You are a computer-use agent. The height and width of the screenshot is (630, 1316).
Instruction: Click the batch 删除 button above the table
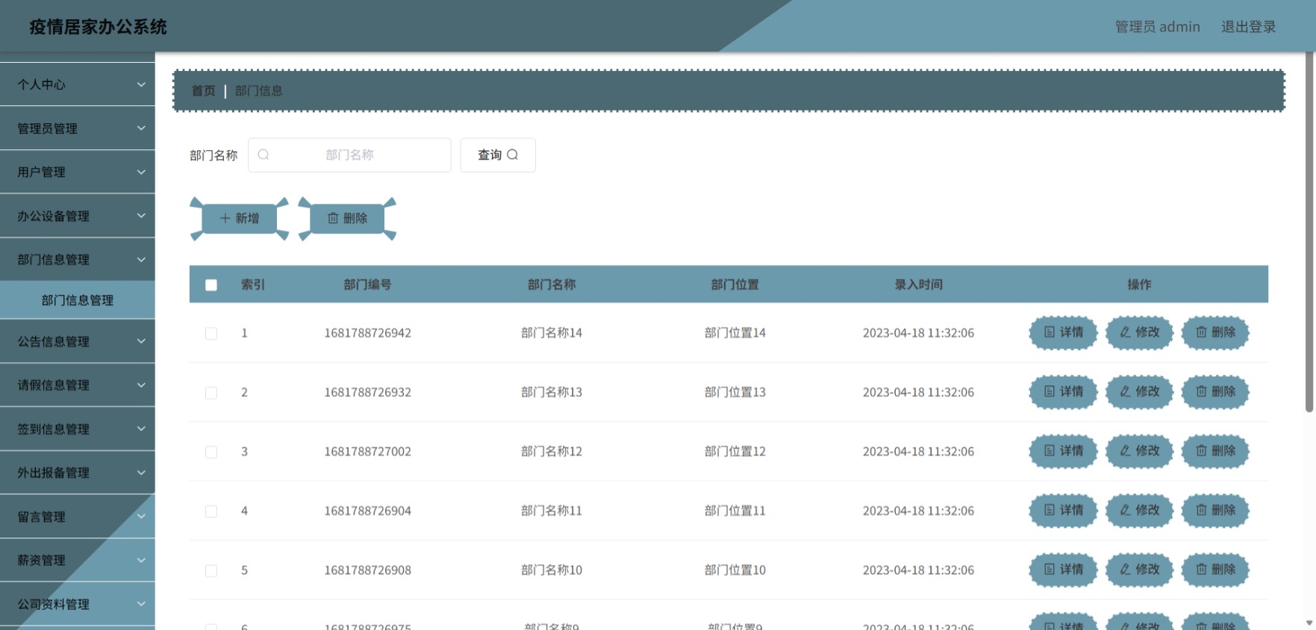(x=348, y=219)
